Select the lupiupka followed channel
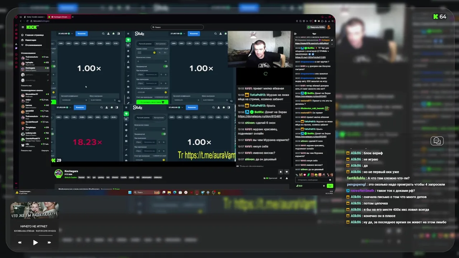 [x=34, y=63]
